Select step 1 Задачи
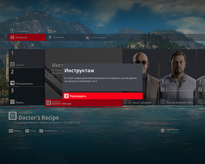The height and width of the screenshot is (164, 205). 27,58
